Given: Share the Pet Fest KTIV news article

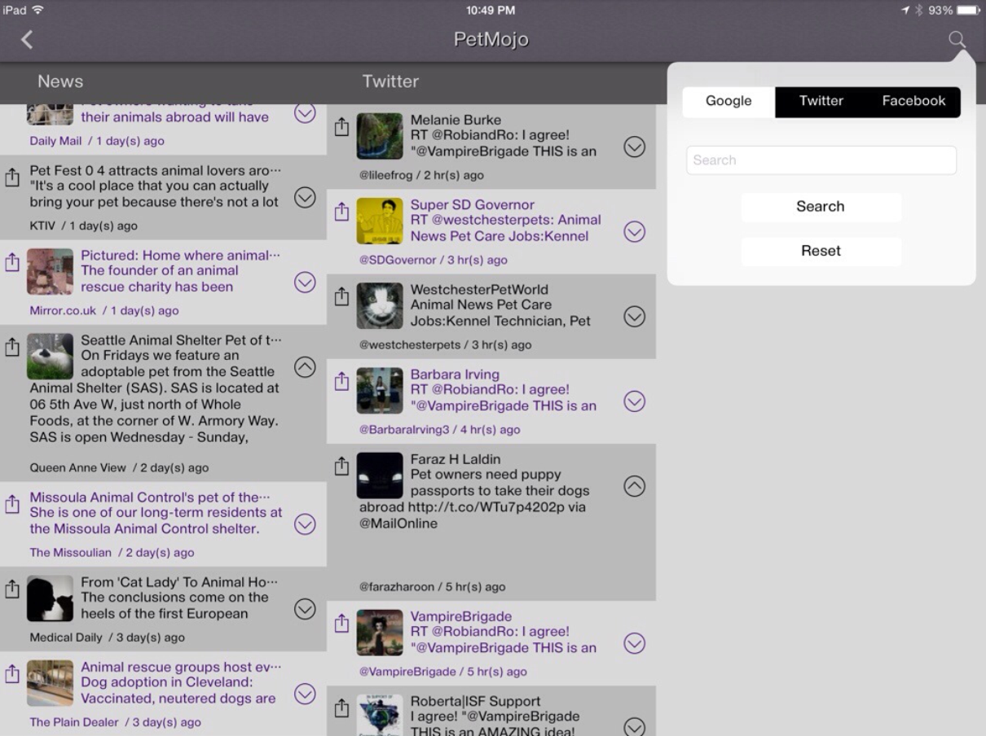Looking at the screenshot, I should pyautogui.click(x=12, y=177).
